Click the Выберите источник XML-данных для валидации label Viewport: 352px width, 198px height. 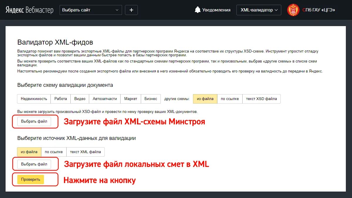(x=77, y=138)
